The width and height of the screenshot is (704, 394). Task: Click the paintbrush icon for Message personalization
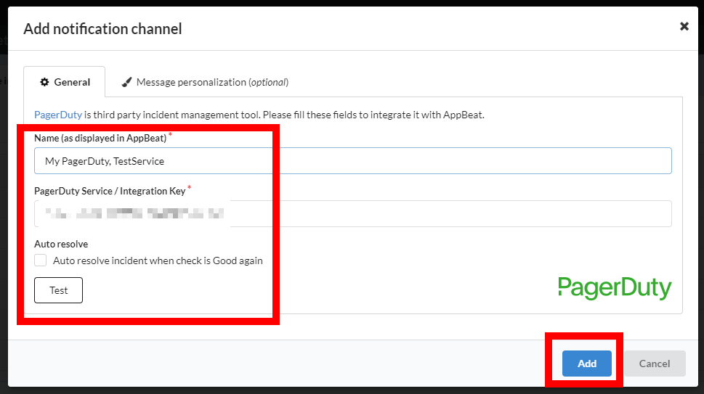point(126,82)
